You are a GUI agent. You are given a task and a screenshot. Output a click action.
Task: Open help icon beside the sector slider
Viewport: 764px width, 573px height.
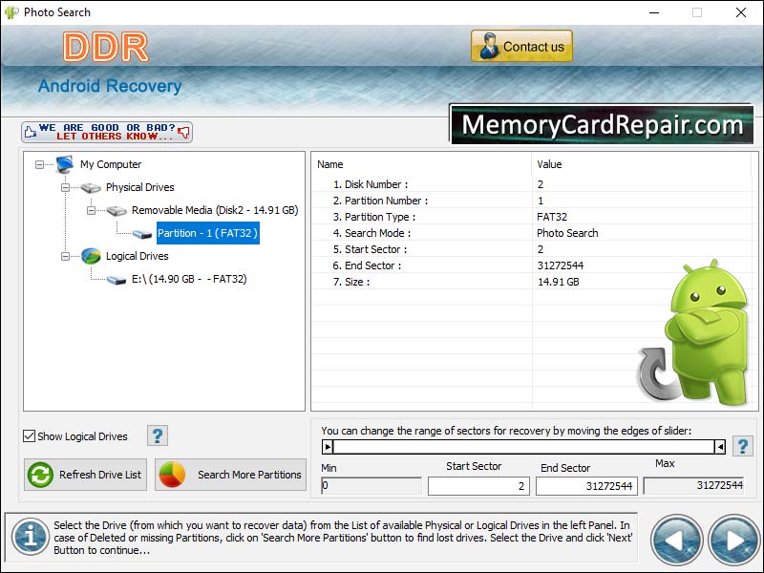tap(743, 446)
